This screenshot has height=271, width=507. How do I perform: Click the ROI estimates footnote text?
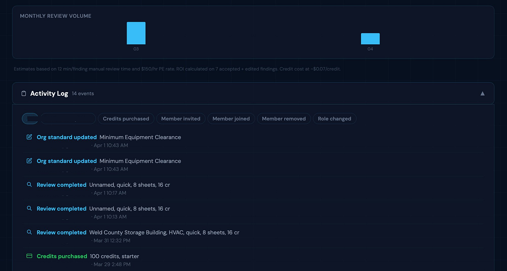pos(177,69)
